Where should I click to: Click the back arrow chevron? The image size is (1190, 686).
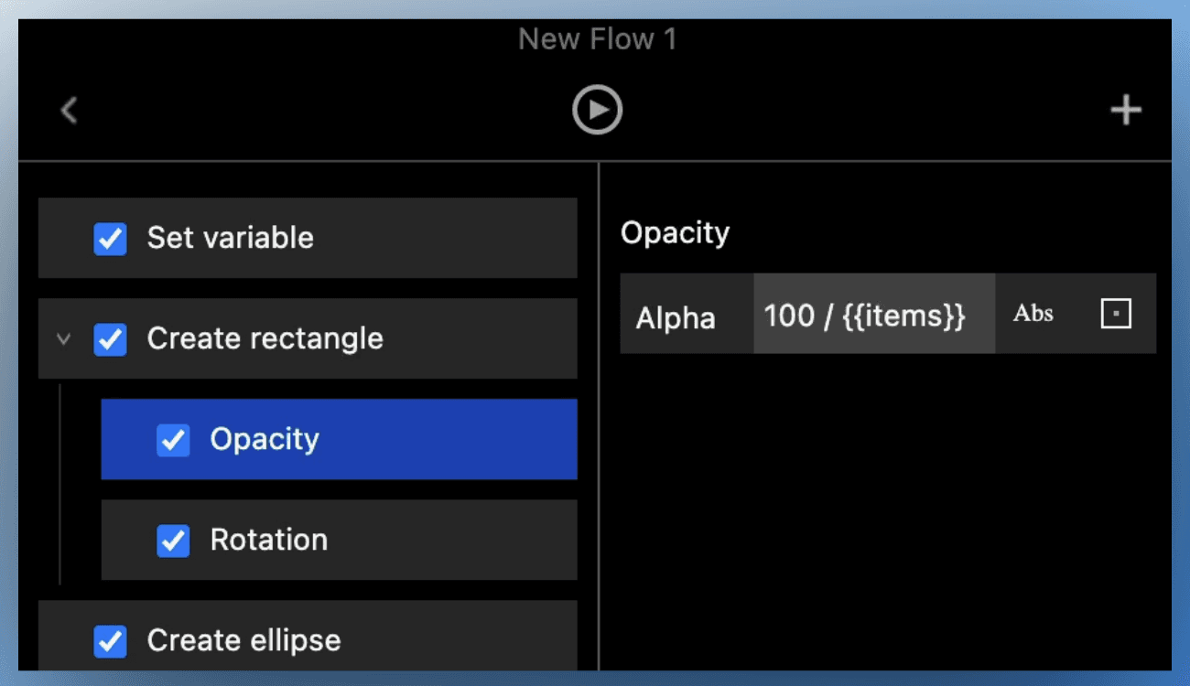pos(69,111)
